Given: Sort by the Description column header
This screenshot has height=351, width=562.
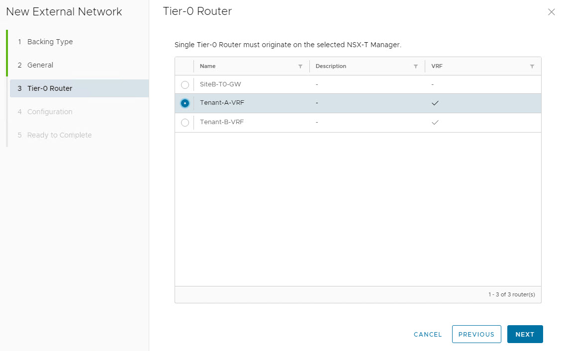Looking at the screenshot, I should coord(331,67).
